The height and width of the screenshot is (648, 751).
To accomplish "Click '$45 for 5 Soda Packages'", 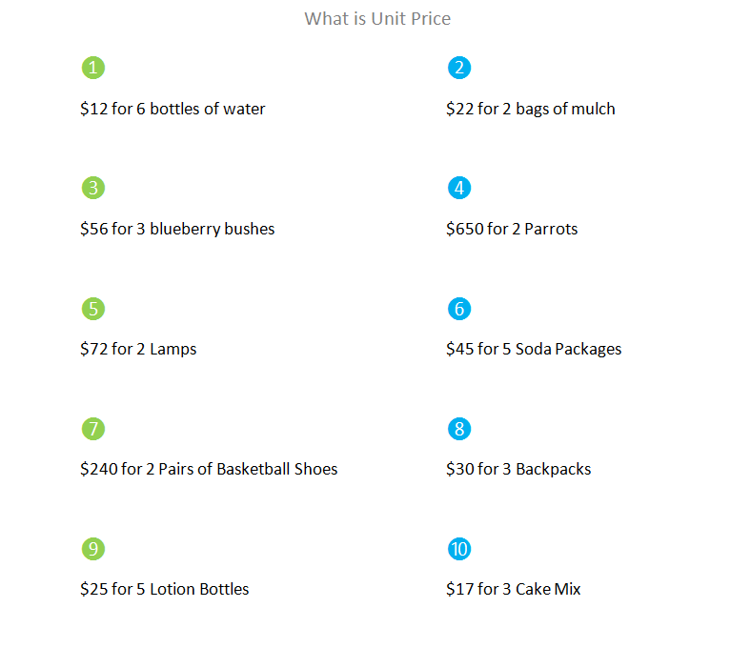I will pyautogui.click(x=534, y=349).
